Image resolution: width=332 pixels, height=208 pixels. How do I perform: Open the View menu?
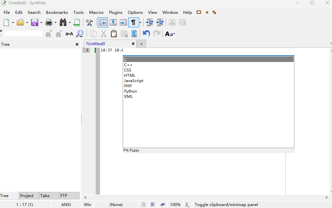click(153, 13)
